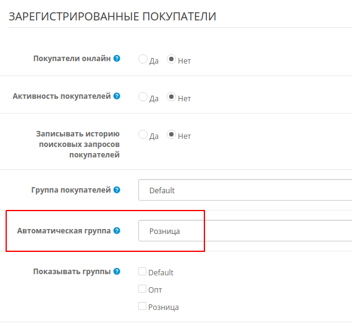Select Да for Покупатели онлайн
Image resolution: width=352 pixels, height=326 pixels.
(143, 59)
